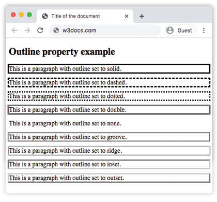Go back with the browser back arrow
The width and height of the screenshot is (217, 202).
(14, 31)
